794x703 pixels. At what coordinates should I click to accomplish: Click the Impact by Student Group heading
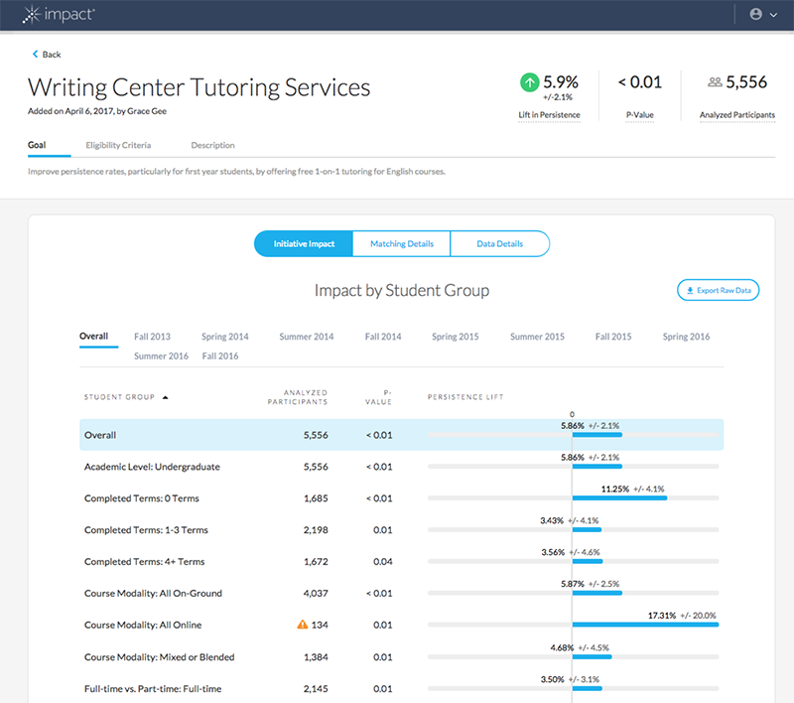point(402,290)
